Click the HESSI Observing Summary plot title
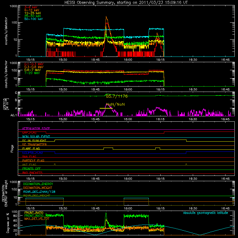Screen dimensions: 238x238 click(126, 3)
